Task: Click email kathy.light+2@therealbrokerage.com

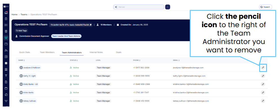Action: [x=189, y=76]
